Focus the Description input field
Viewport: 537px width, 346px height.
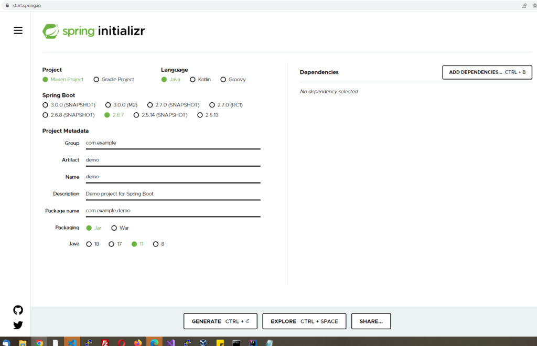click(x=172, y=193)
